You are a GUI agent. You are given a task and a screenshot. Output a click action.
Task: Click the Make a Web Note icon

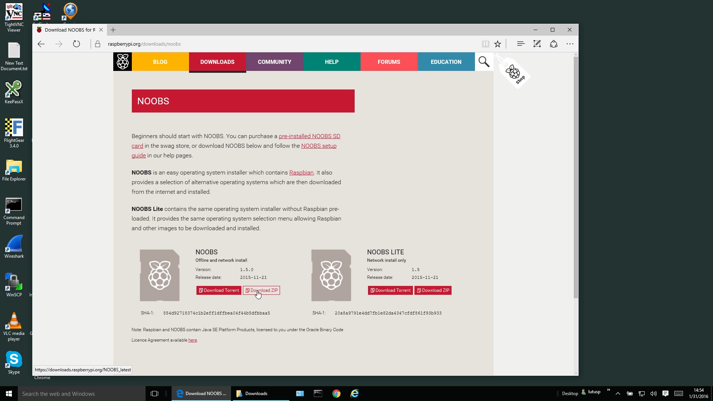tap(537, 44)
